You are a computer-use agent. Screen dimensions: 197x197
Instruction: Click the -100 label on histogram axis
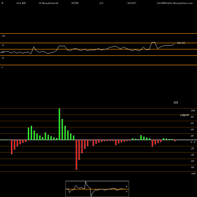pos(193,174)
